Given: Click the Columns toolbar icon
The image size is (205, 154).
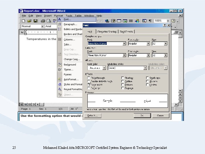Looking at the screenshot, I should point(131,21).
